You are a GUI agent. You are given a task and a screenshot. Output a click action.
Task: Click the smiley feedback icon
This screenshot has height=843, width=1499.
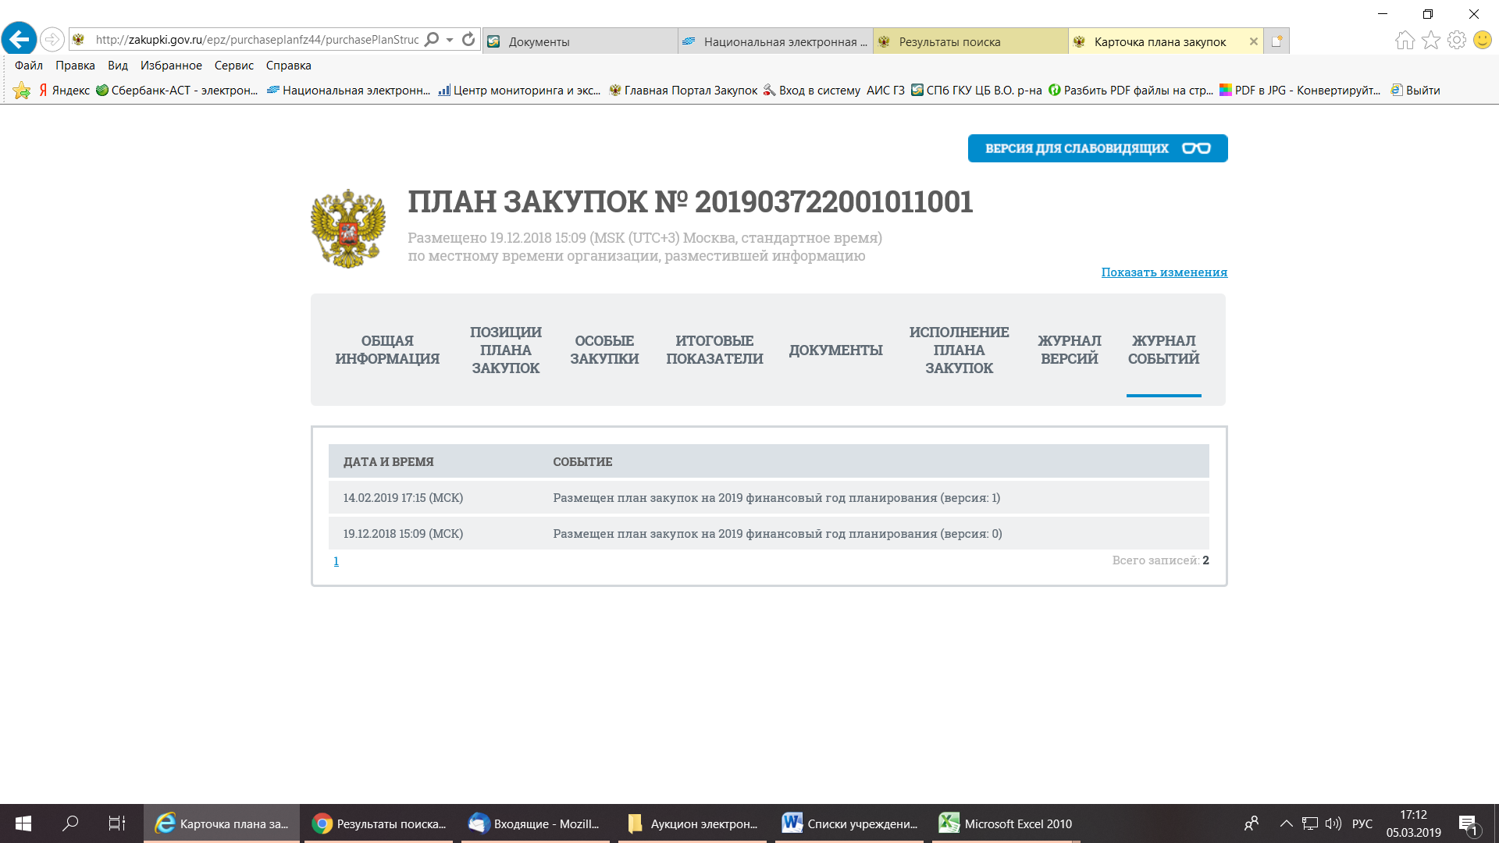pos(1482,41)
